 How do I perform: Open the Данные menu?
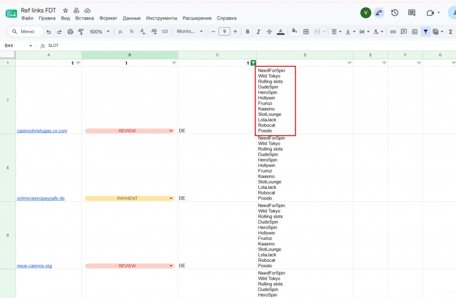tap(131, 18)
